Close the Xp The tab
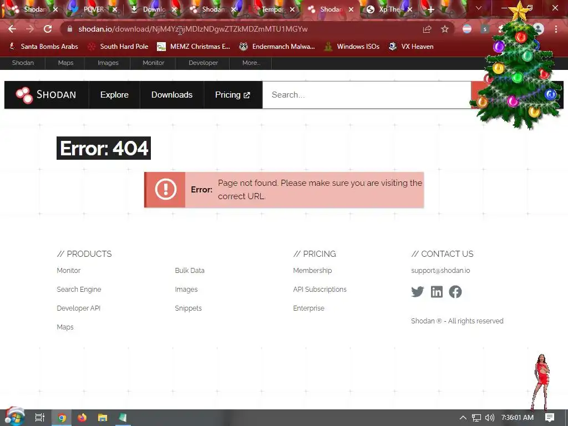 [410, 9]
